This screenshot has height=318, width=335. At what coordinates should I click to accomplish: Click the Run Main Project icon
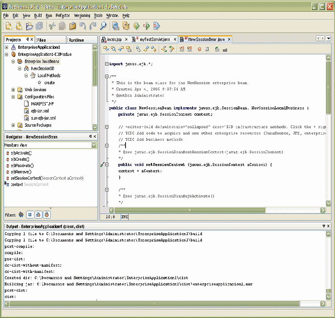(136, 26)
